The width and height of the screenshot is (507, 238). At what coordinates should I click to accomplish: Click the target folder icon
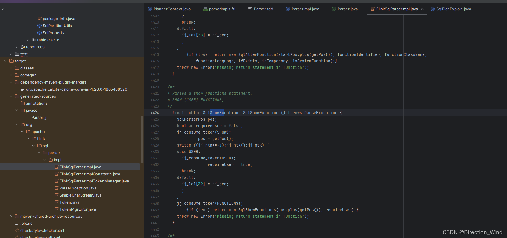point(12,61)
